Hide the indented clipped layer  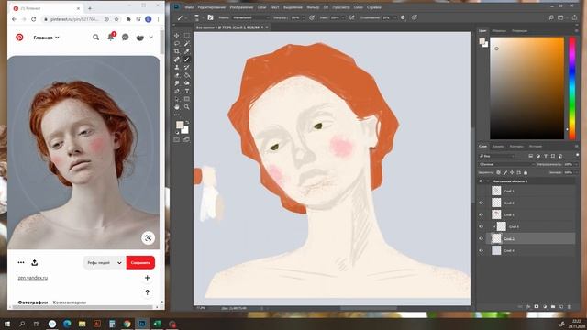tap(481, 226)
